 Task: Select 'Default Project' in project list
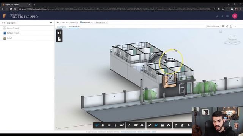[x=13, y=33]
